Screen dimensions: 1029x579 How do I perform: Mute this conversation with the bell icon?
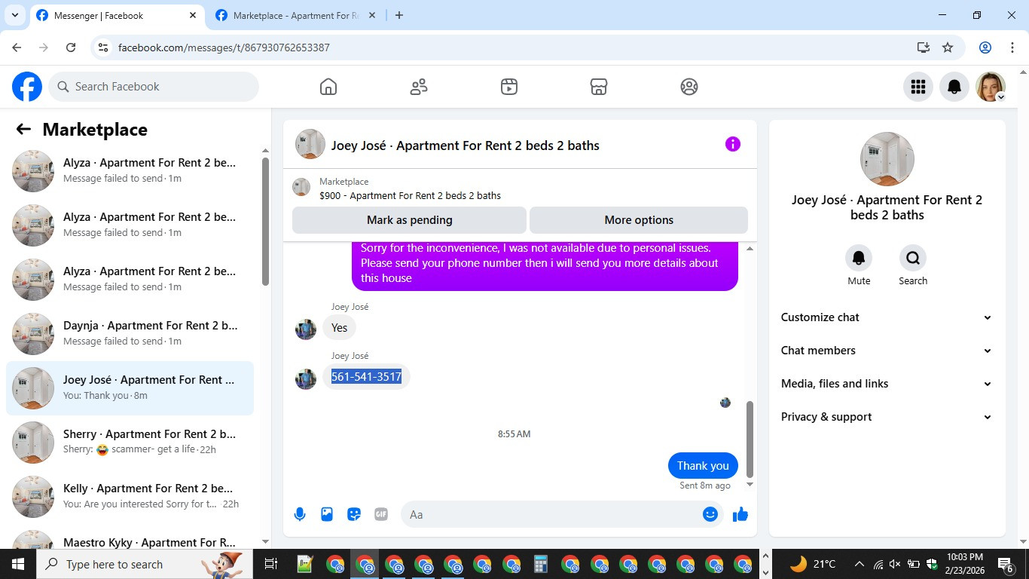pyautogui.click(x=859, y=259)
